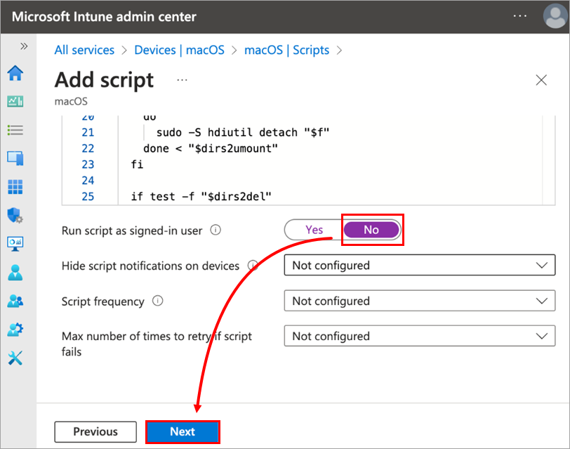
Task: Set run script as signed-in user to Yes
Action: coord(313,230)
